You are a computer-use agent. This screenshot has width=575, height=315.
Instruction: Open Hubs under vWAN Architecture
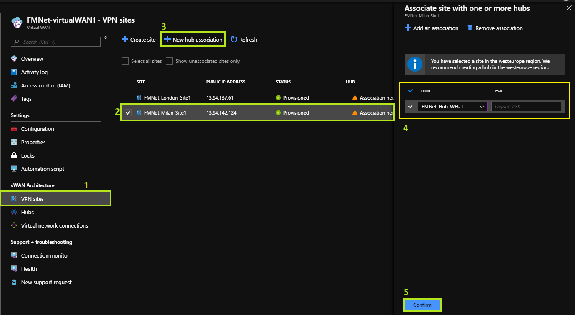pos(27,212)
